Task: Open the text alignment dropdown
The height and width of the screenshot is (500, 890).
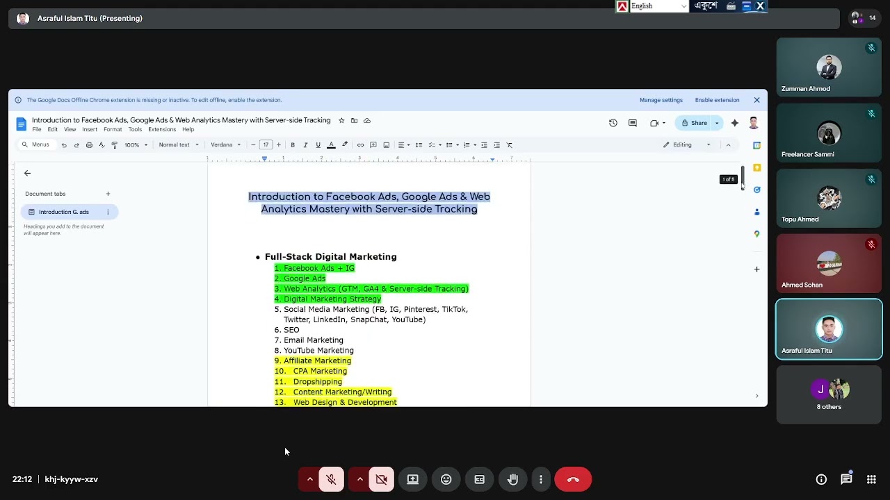Action: pos(404,145)
